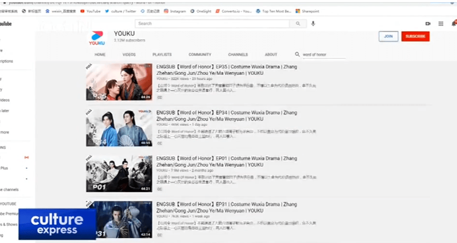This screenshot has height=243, width=457.
Task: Switch to the PLAYLISTS channel tab
Action: click(x=162, y=55)
